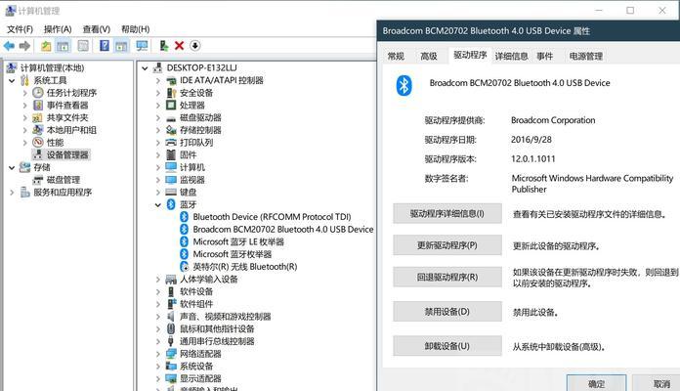
Task: Click 确定 in the properties dialog
Action: point(596,383)
